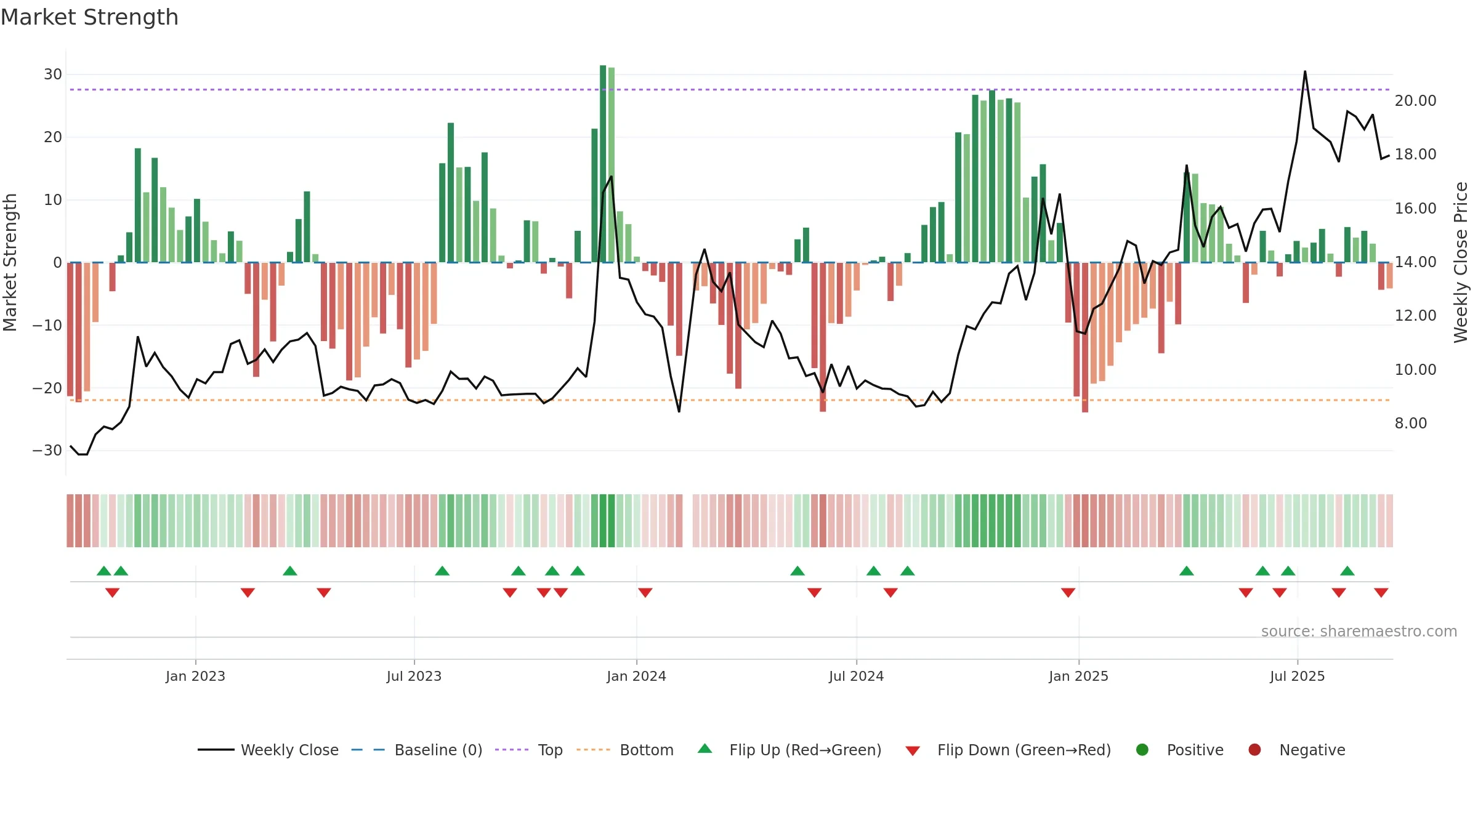The image size is (1478, 831).
Task: Click the Jan 2025 x-axis label
Action: [1078, 676]
